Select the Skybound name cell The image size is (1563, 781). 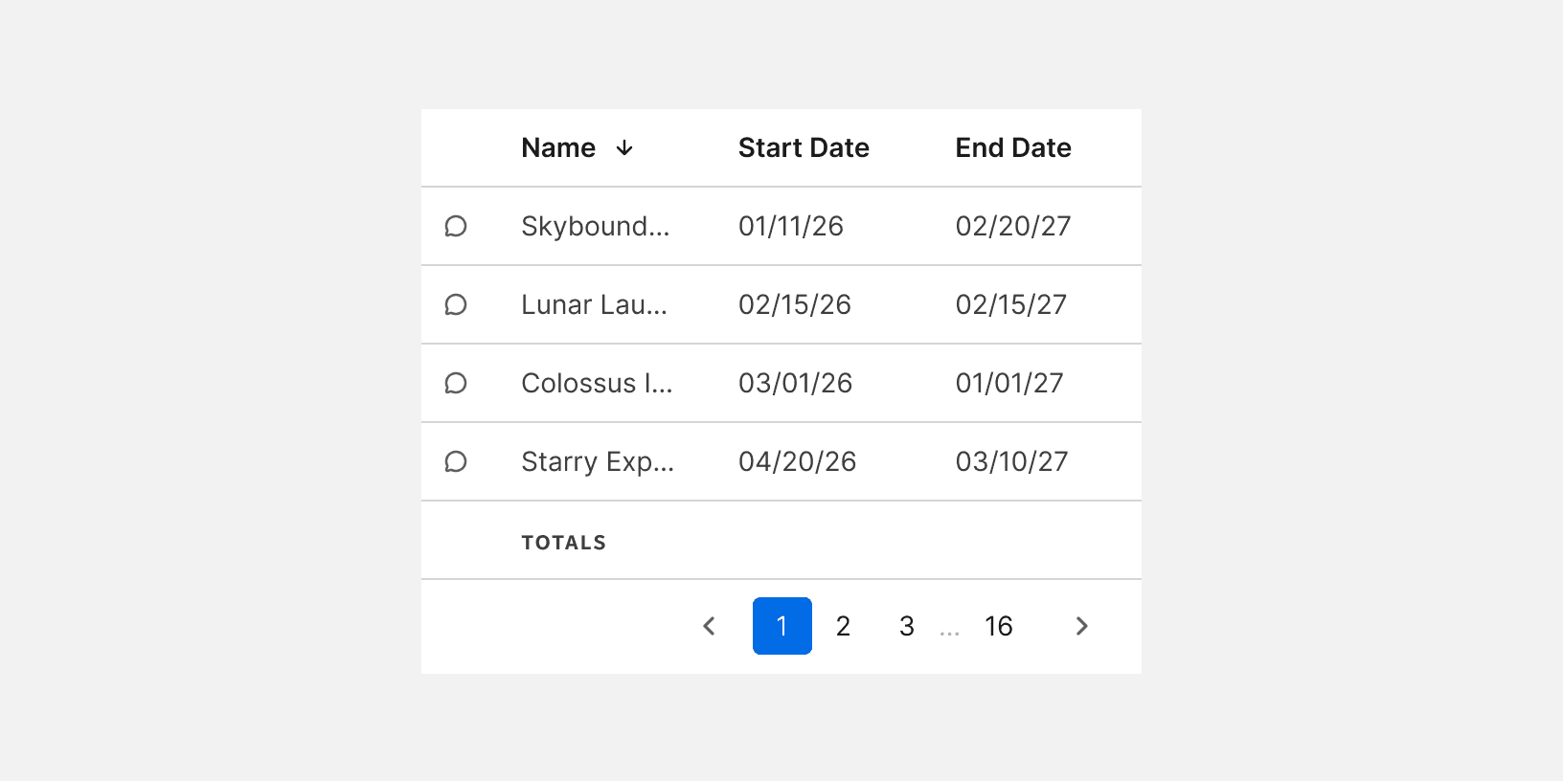point(595,226)
